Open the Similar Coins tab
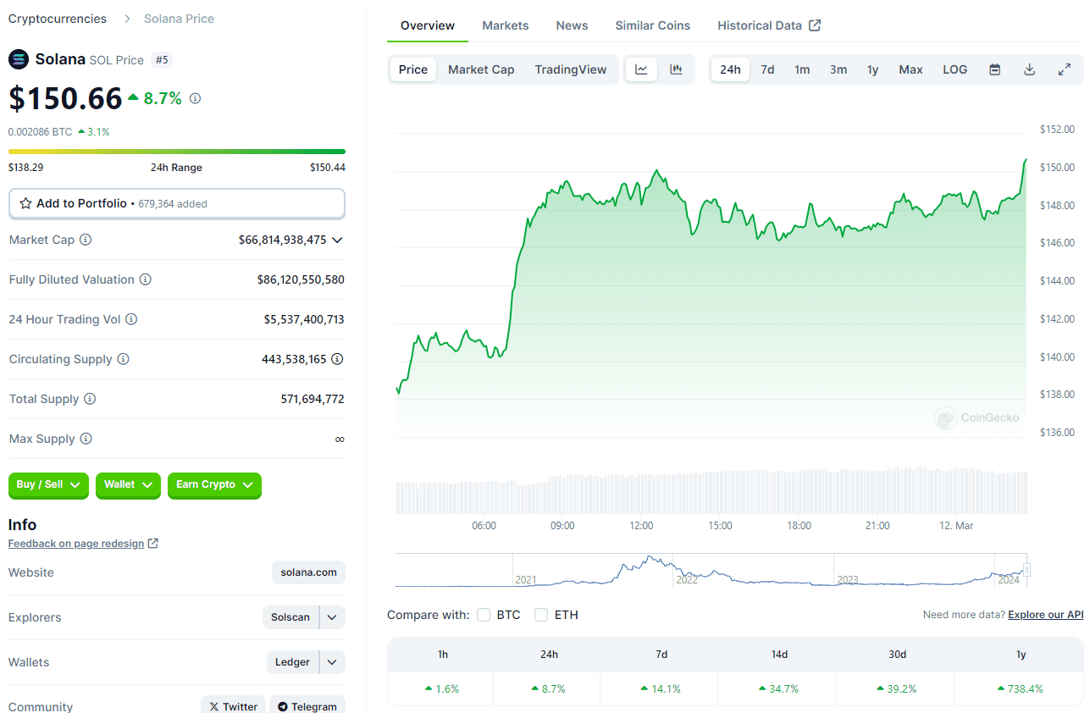The image size is (1090, 713). (x=653, y=25)
